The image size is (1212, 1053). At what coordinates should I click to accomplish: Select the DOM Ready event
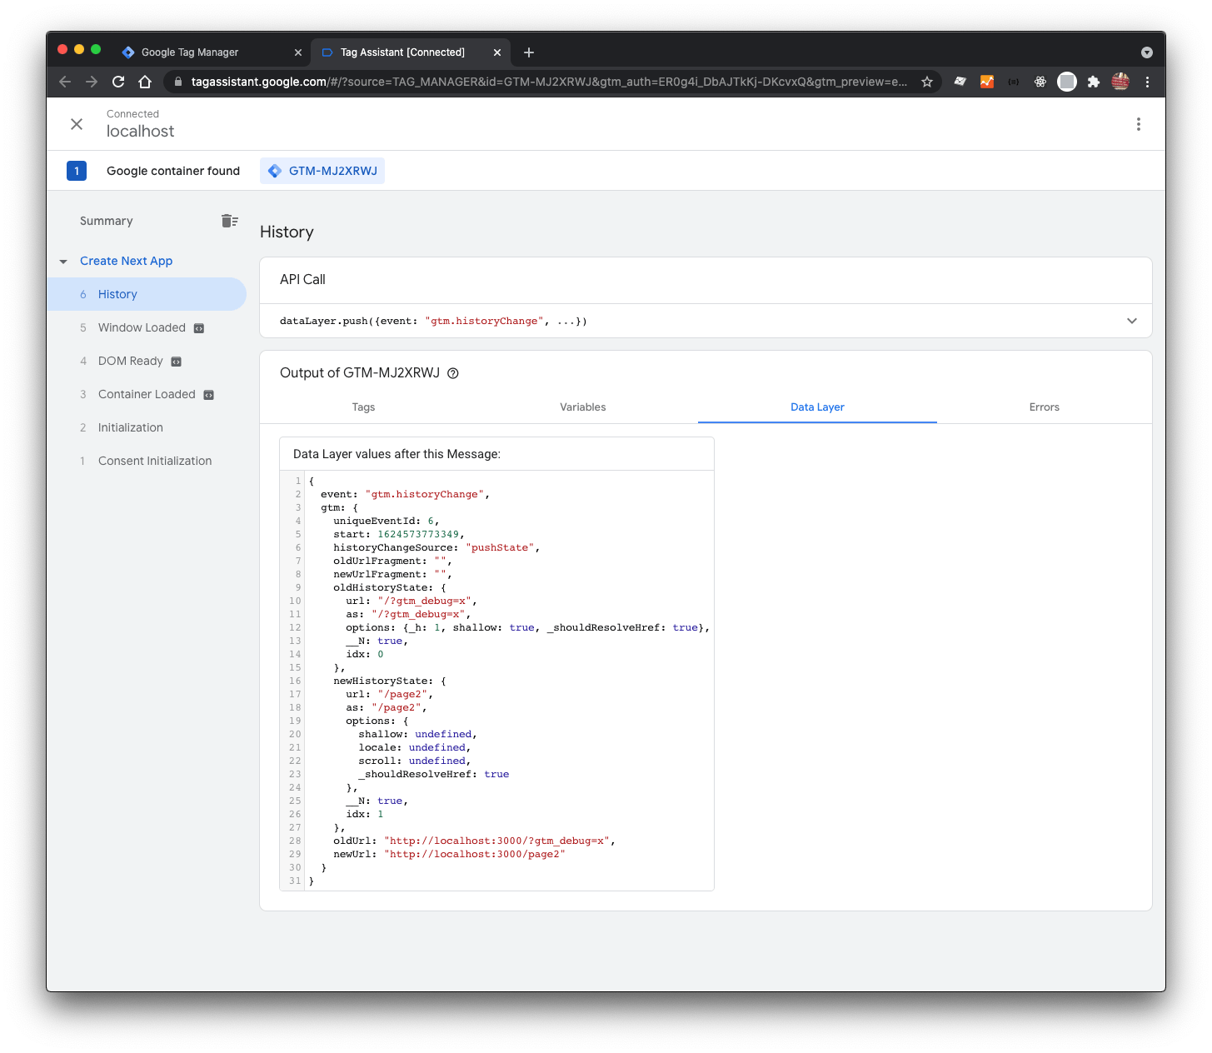(x=131, y=361)
